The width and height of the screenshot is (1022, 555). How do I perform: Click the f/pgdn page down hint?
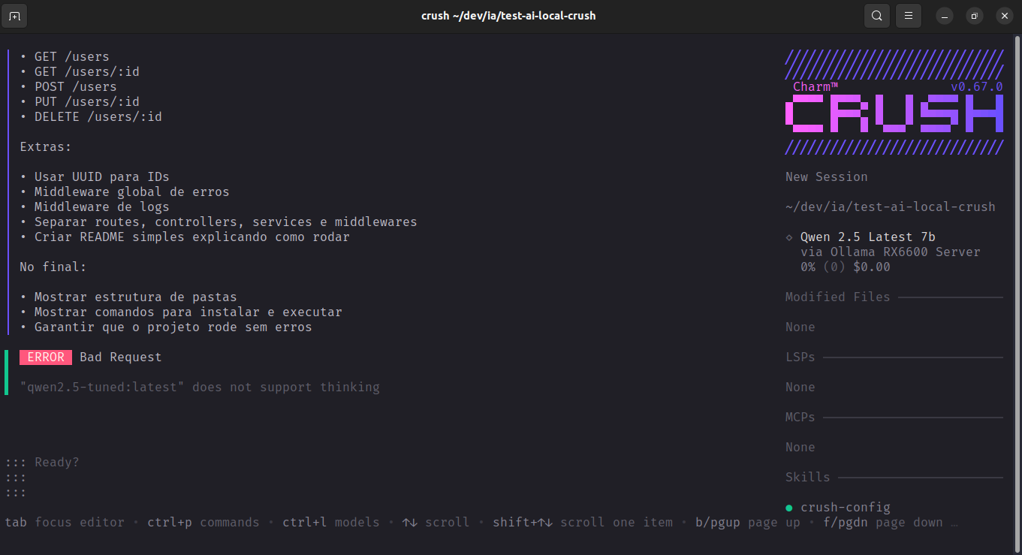coord(883,523)
